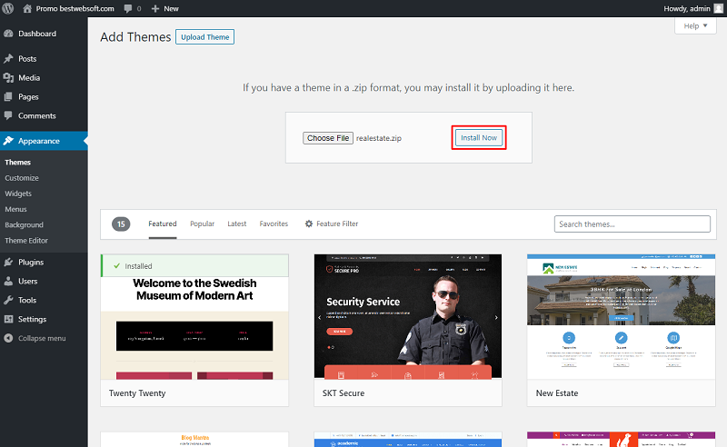Click the Twenty Twenty theme name
The image size is (727, 447).
click(137, 393)
